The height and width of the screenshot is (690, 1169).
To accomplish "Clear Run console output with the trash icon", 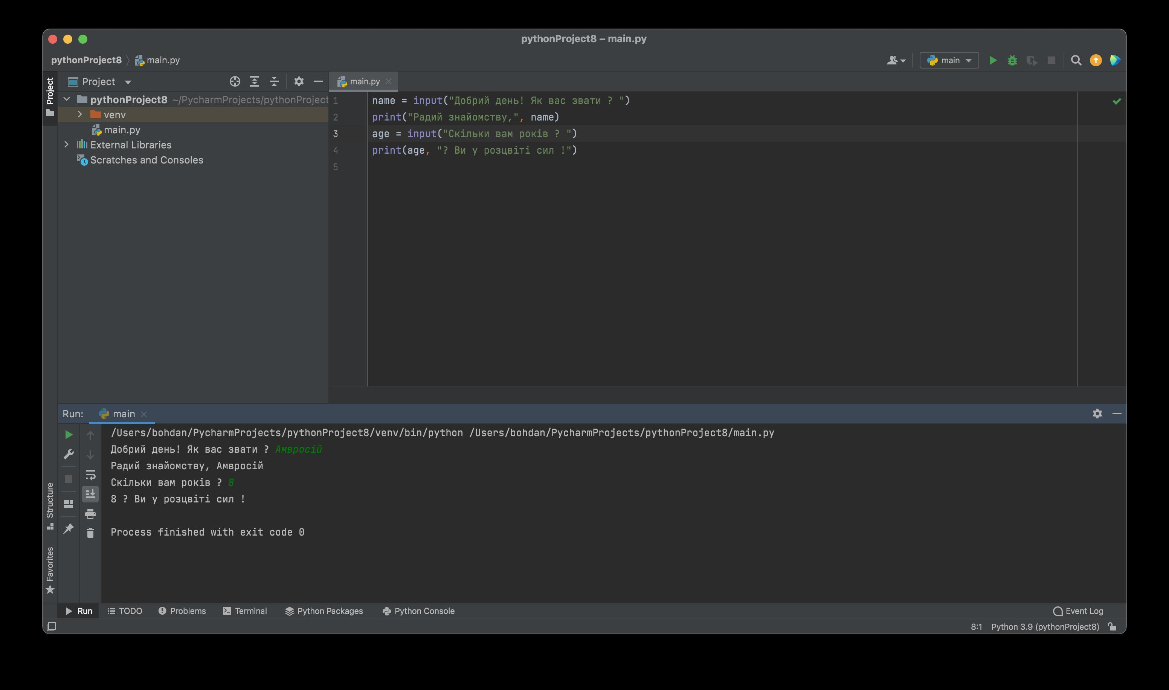I will pos(90,533).
